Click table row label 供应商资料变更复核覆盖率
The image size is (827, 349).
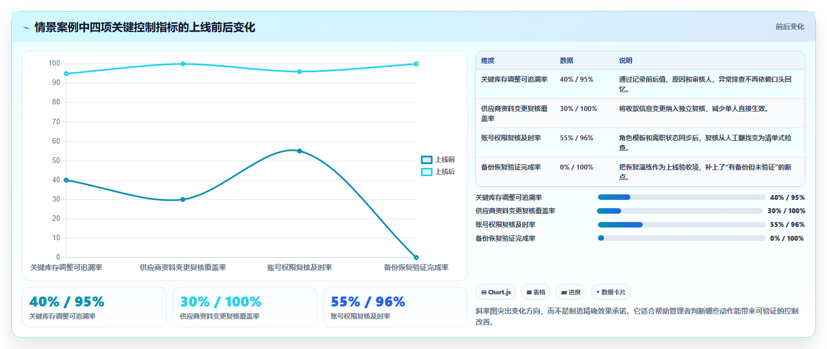(514, 114)
